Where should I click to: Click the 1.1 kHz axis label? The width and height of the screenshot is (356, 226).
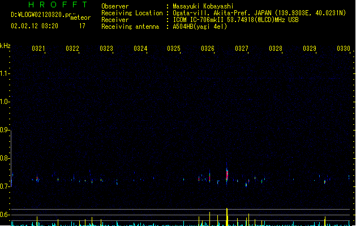5,73
